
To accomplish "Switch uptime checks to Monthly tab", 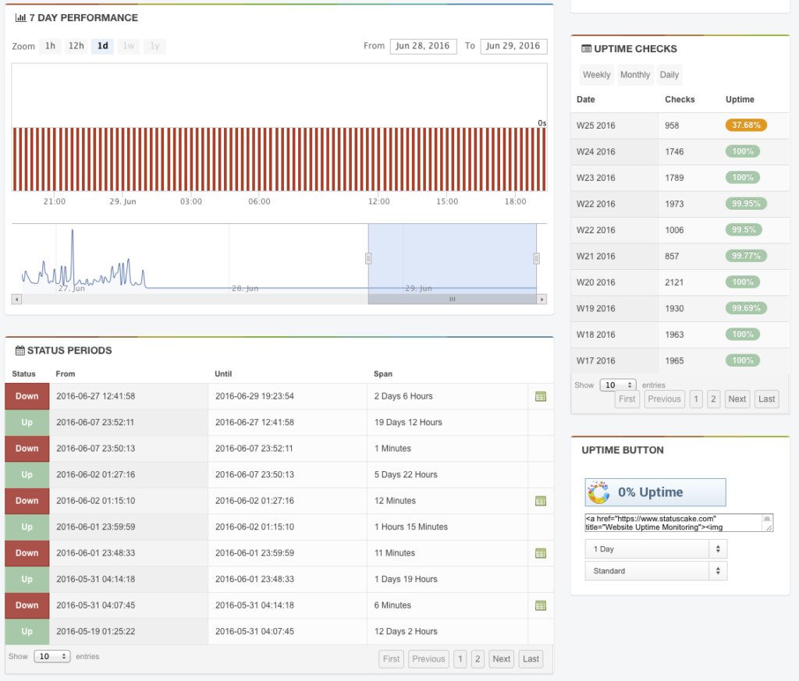I will (635, 75).
